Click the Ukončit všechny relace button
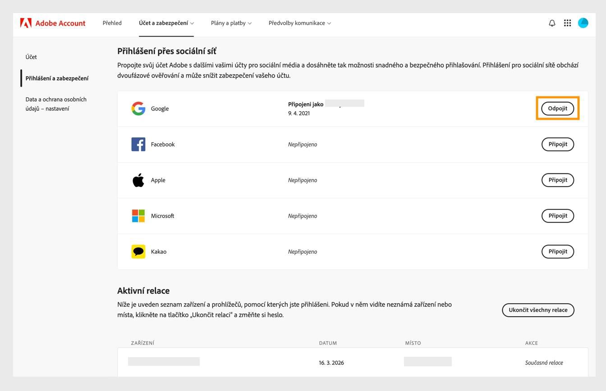The height and width of the screenshot is (391, 606). (537, 310)
